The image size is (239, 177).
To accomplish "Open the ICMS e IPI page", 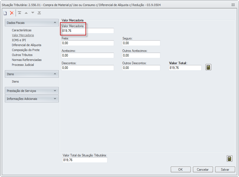I will tap(19, 40).
